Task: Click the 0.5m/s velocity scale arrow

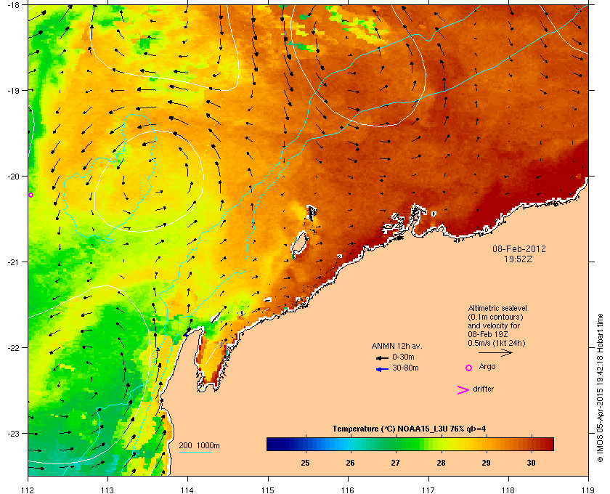Action: tap(495, 353)
